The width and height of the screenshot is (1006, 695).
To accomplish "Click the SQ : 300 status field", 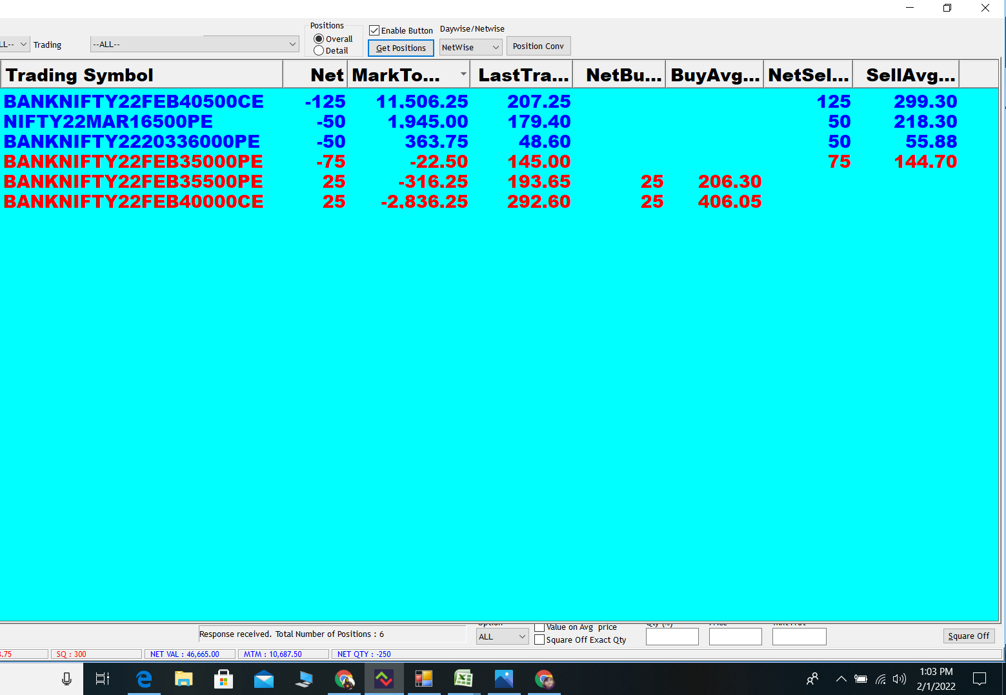I will coord(96,654).
